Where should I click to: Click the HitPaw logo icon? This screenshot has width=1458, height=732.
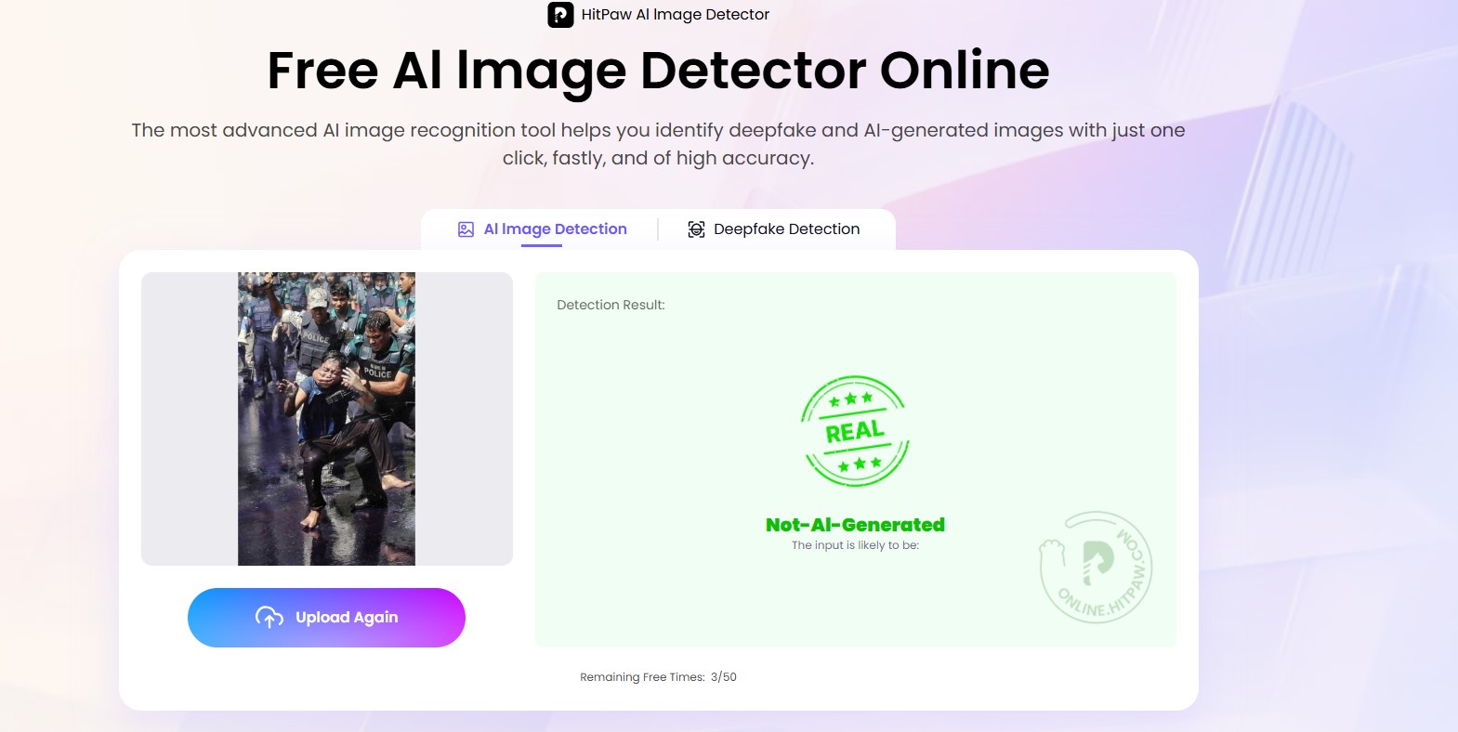tap(560, 15)
